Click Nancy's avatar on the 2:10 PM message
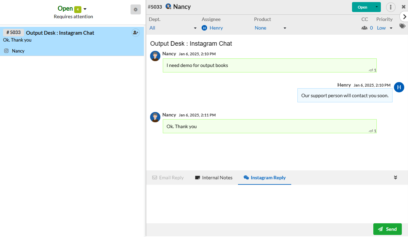 coord(155,56)
